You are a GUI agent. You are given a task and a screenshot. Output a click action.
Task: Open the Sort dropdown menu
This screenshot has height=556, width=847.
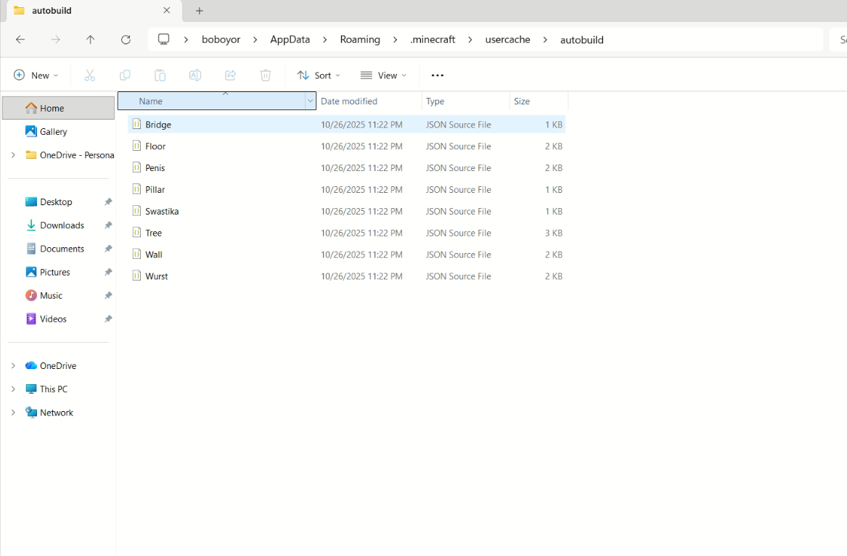[319, 75]
